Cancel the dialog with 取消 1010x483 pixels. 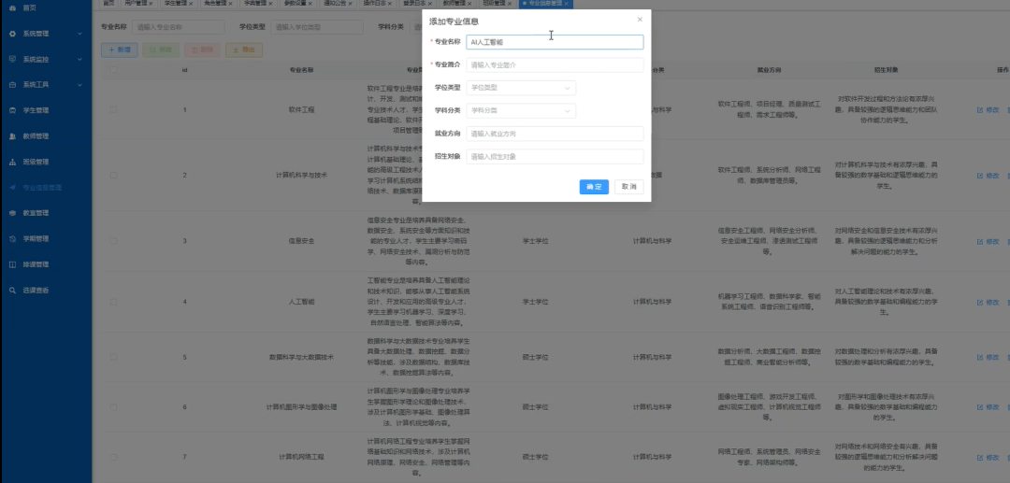[628, 187]
